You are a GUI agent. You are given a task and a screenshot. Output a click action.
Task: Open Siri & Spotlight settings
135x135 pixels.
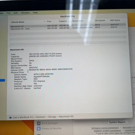point(50,123)
